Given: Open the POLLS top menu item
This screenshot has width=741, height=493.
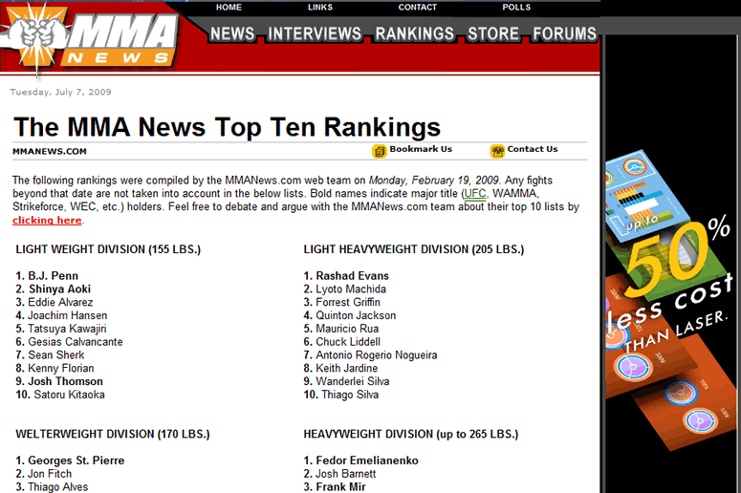Looking at the screenshot, I should click(516, 8).
